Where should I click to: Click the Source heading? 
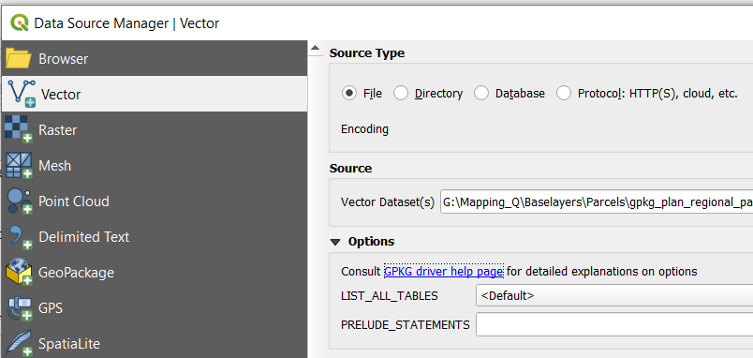[350, 168]
